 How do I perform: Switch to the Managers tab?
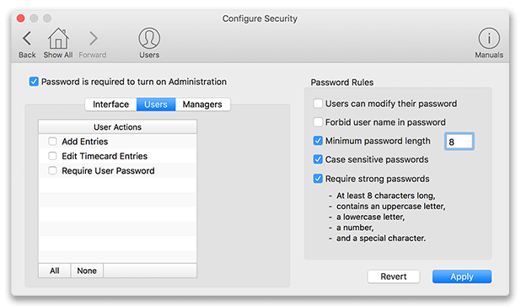click(x=202, y=105)
